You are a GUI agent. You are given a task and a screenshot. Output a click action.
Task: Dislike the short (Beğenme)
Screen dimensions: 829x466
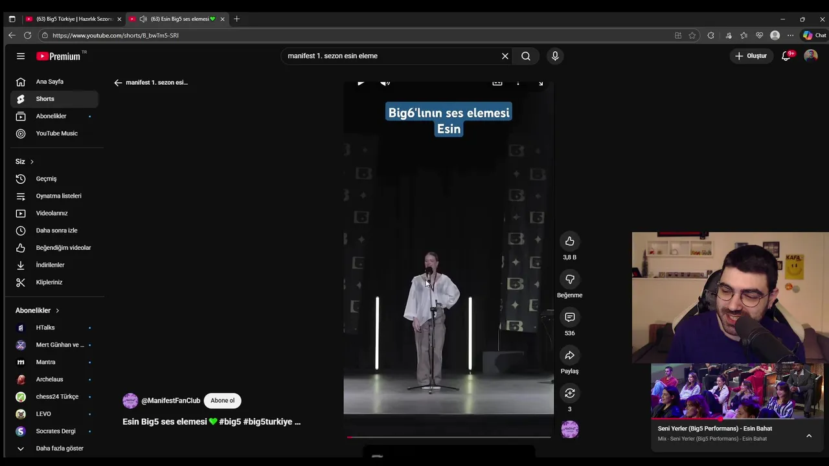coord(570,280)
